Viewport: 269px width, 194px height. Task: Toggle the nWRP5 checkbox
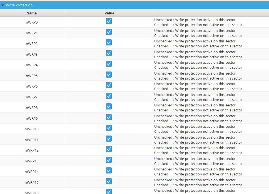(x=109, y=75)
